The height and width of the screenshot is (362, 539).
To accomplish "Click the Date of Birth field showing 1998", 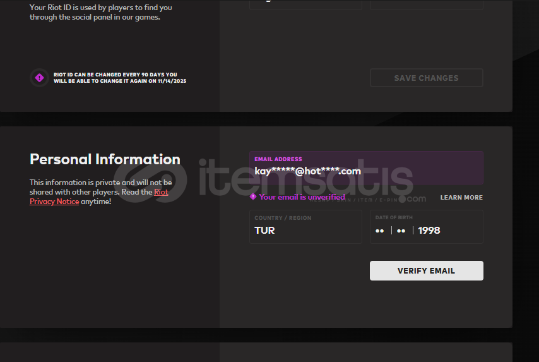I will pyautogui.click(x=426, y=227).
